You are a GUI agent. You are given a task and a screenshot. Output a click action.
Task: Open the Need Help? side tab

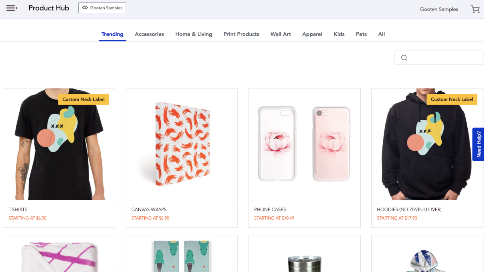pyautogui.click(x=479, y=144)
